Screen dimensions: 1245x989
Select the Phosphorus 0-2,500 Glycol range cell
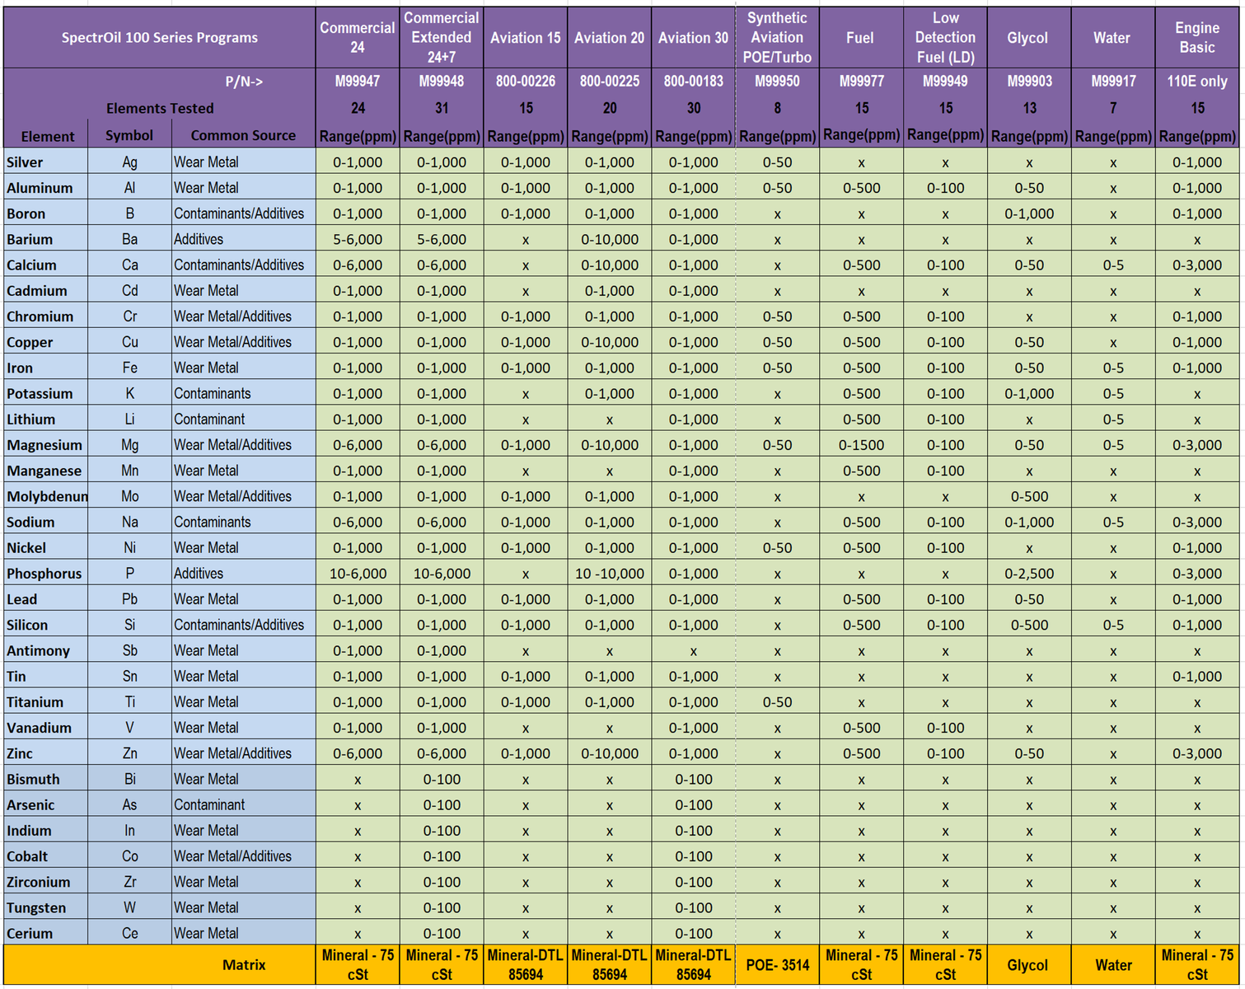(1028, 574)
